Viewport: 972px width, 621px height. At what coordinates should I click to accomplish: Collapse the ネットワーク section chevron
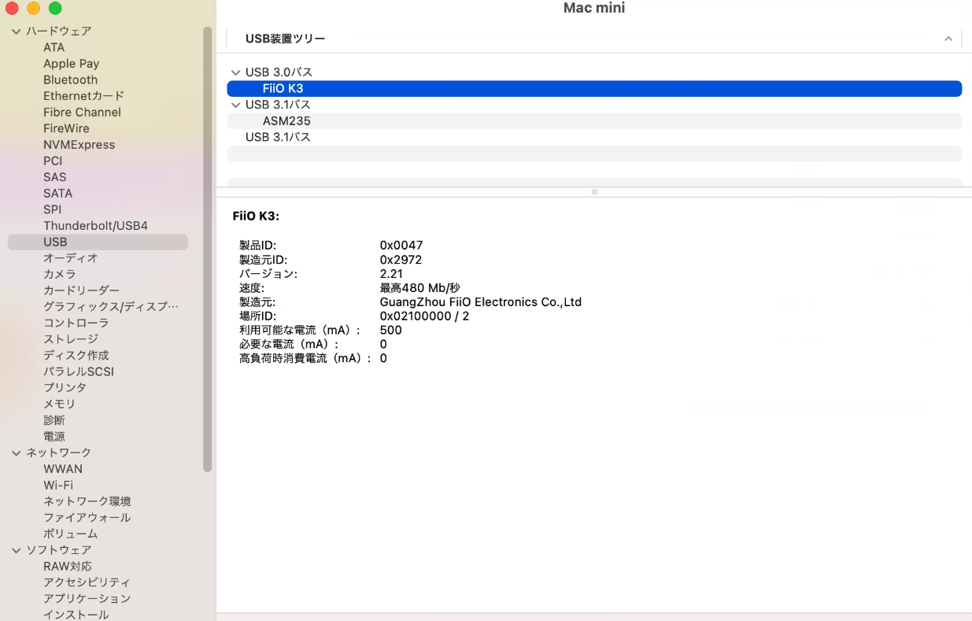click(16, 453)
